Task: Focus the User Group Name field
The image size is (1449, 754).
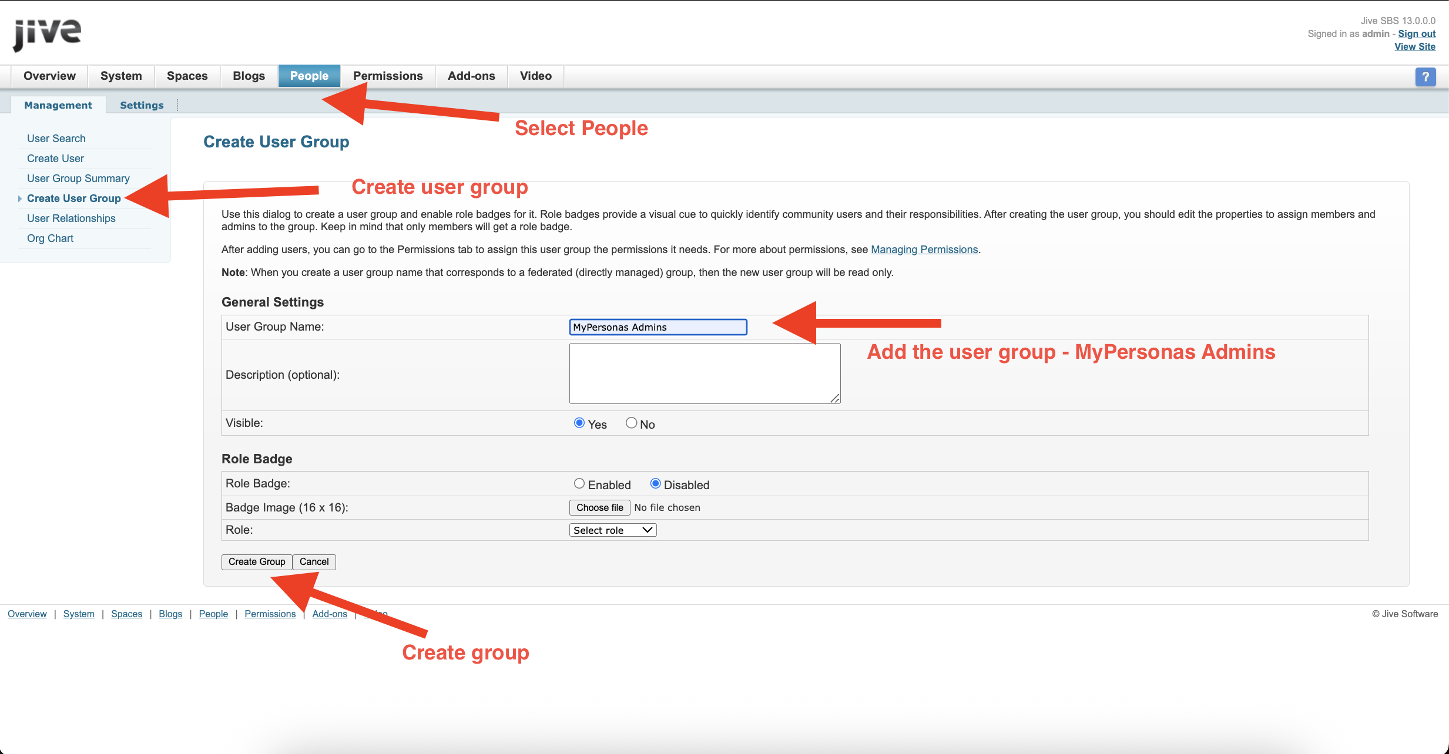Action: [658, 327]
